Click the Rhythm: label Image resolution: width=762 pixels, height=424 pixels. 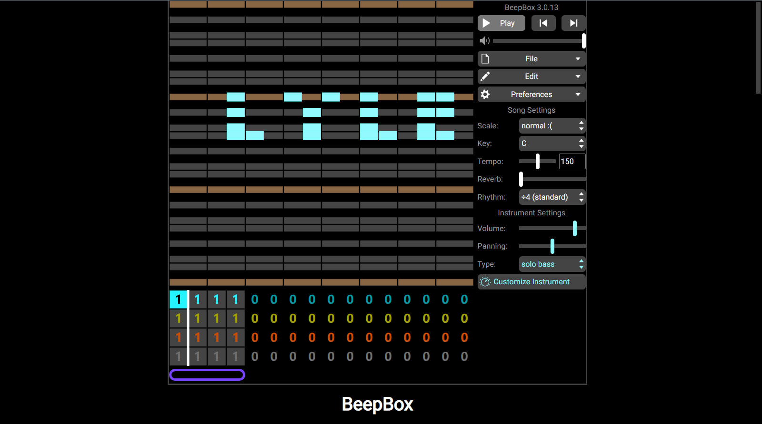[x=491, y=197]
